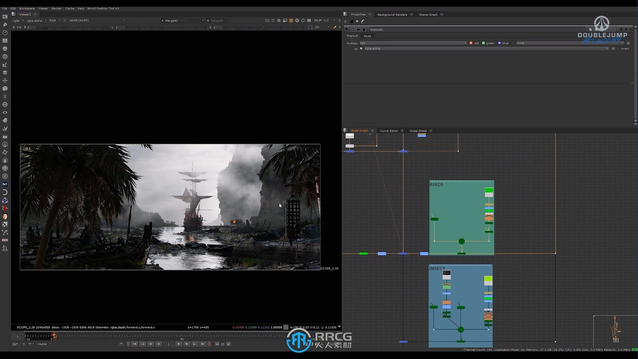Toggle the IP input process button
This screenshot has height=359, width=638.
[x=65, y=21]
